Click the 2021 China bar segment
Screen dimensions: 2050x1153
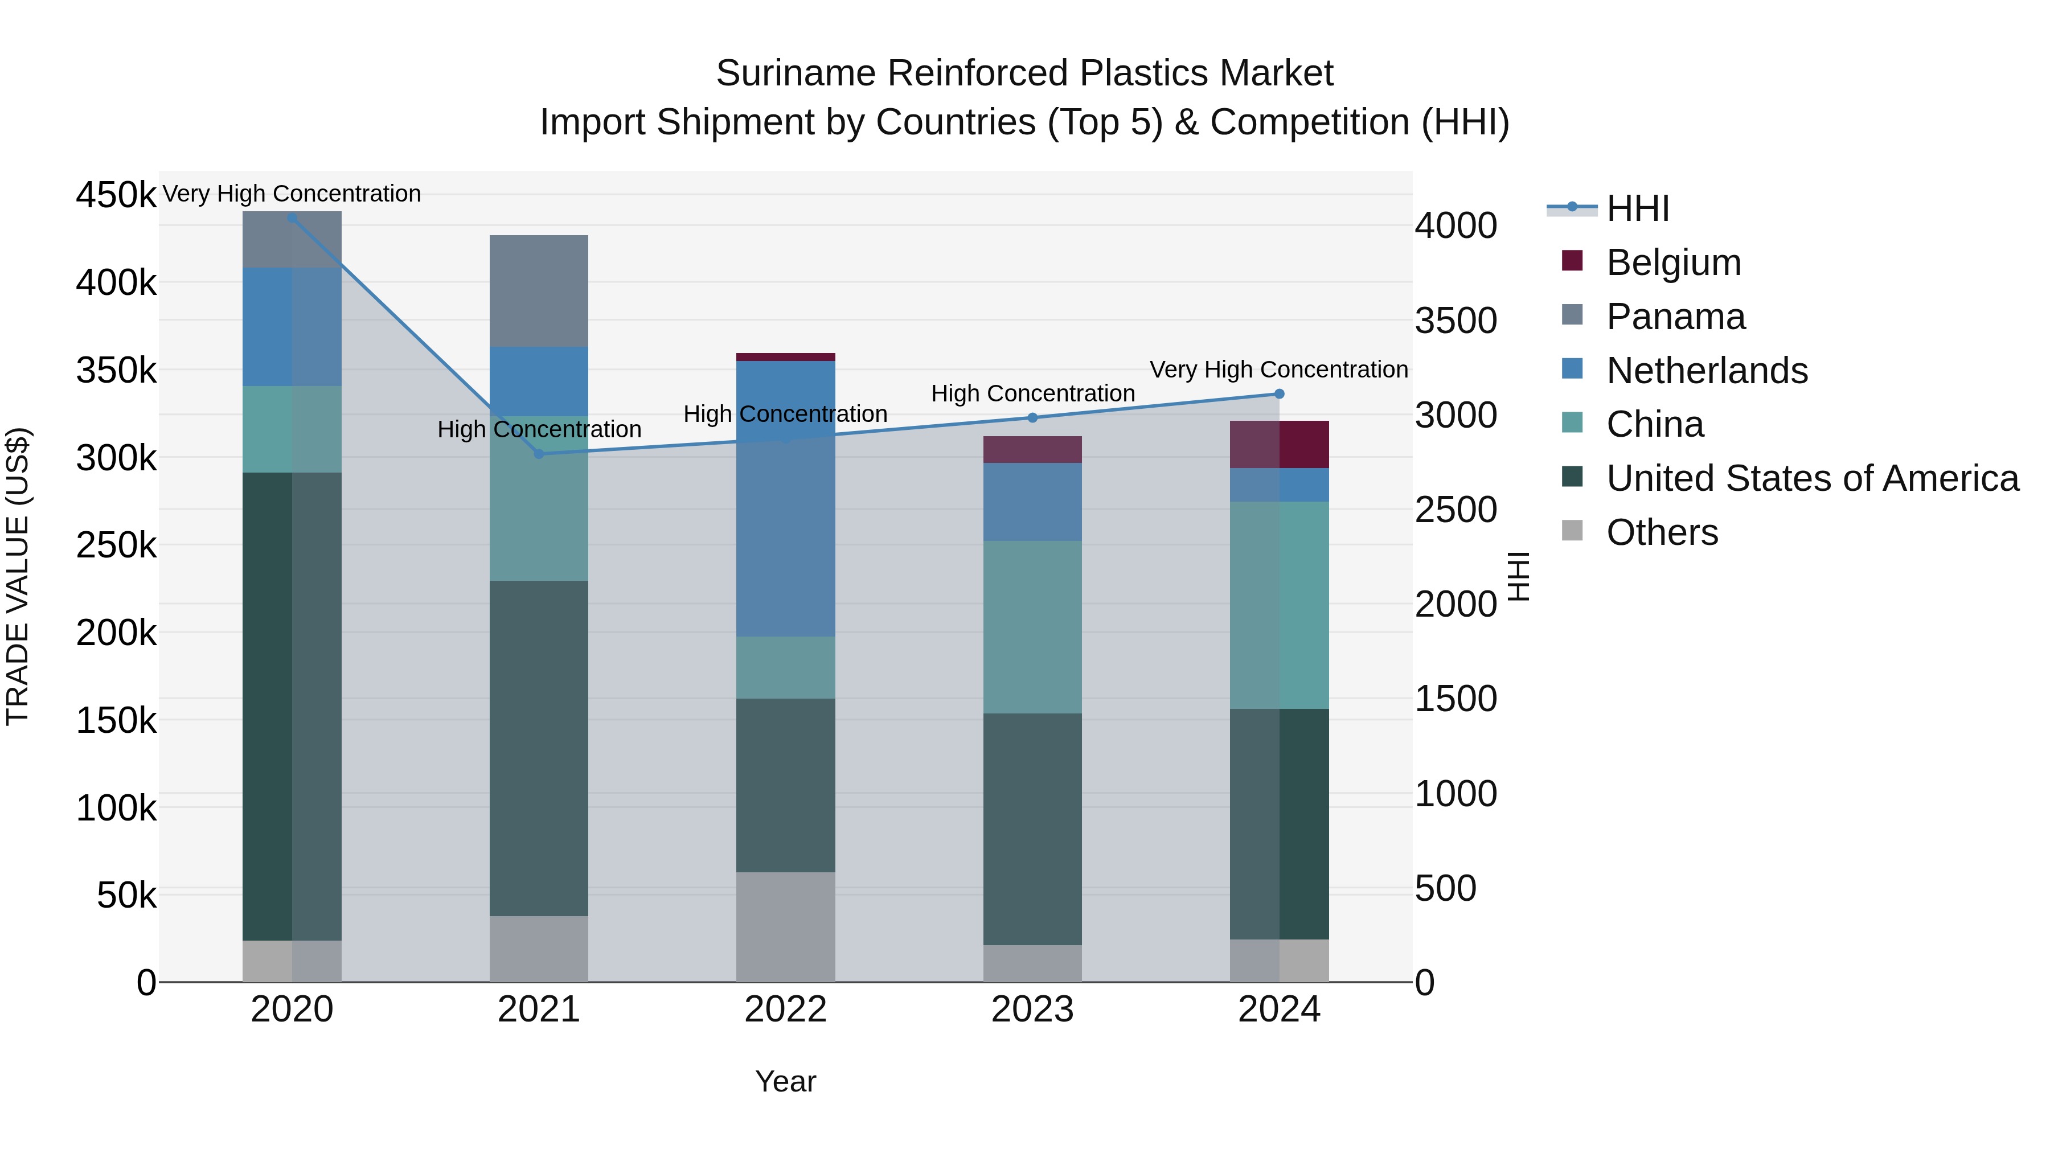pos(539,499)
